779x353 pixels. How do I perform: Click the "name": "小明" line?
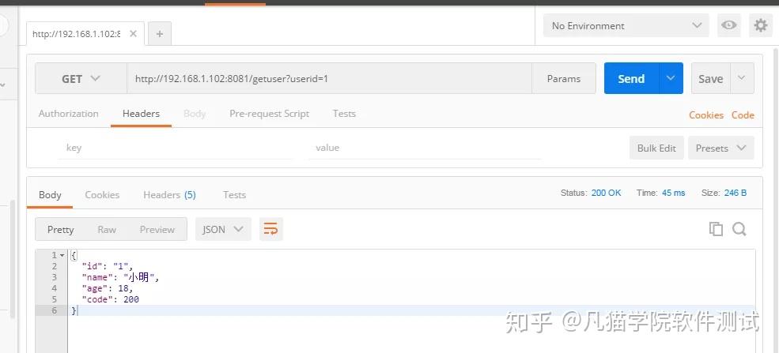(x=121, y=277)
